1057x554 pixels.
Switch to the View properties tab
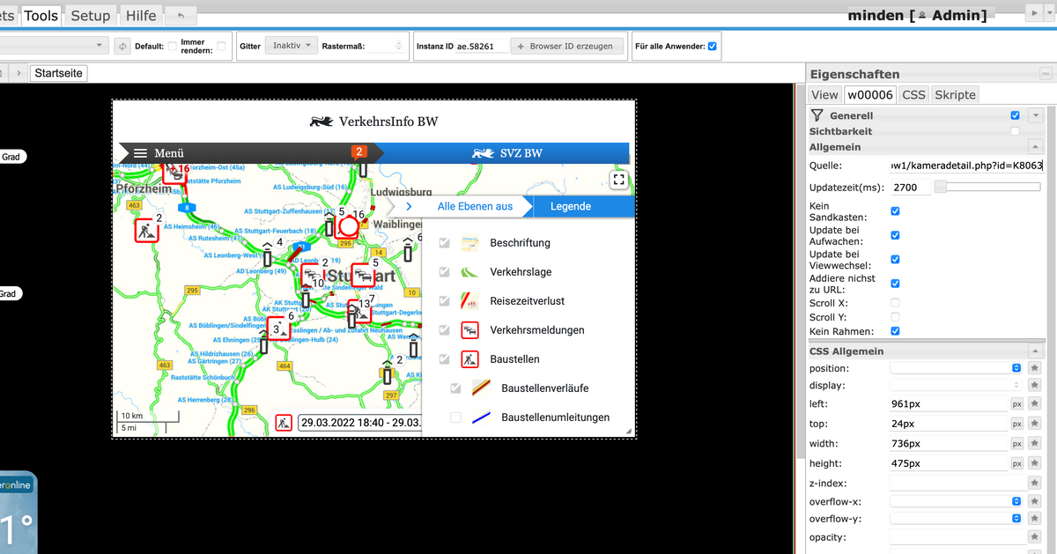[x=824, y=94]
